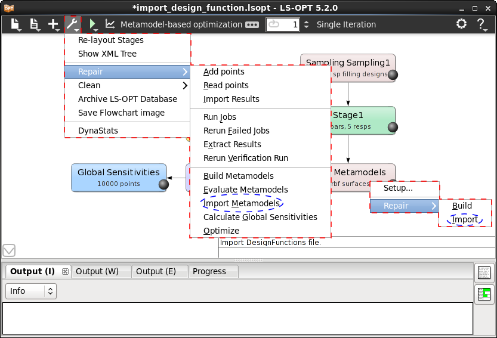Click the green job table view icon
This screenshot has width=497, height=338.
pos(484,294)
